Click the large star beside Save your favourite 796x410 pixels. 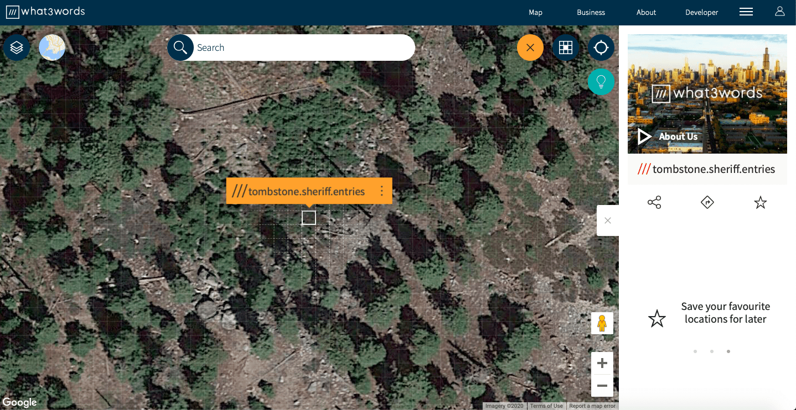pyautogui.click(x=657, y=318)
